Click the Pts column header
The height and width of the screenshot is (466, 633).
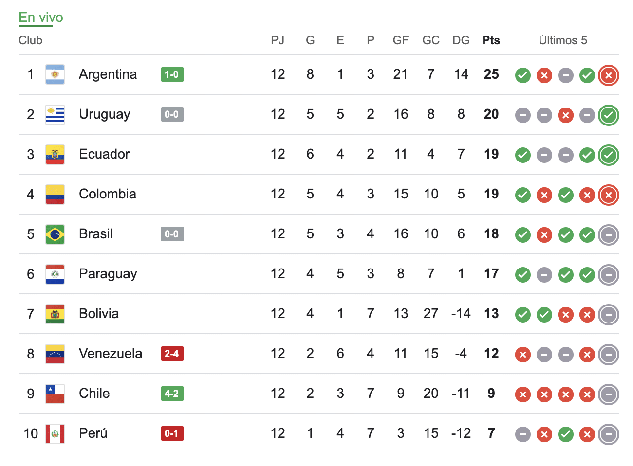tap(491, 40)
